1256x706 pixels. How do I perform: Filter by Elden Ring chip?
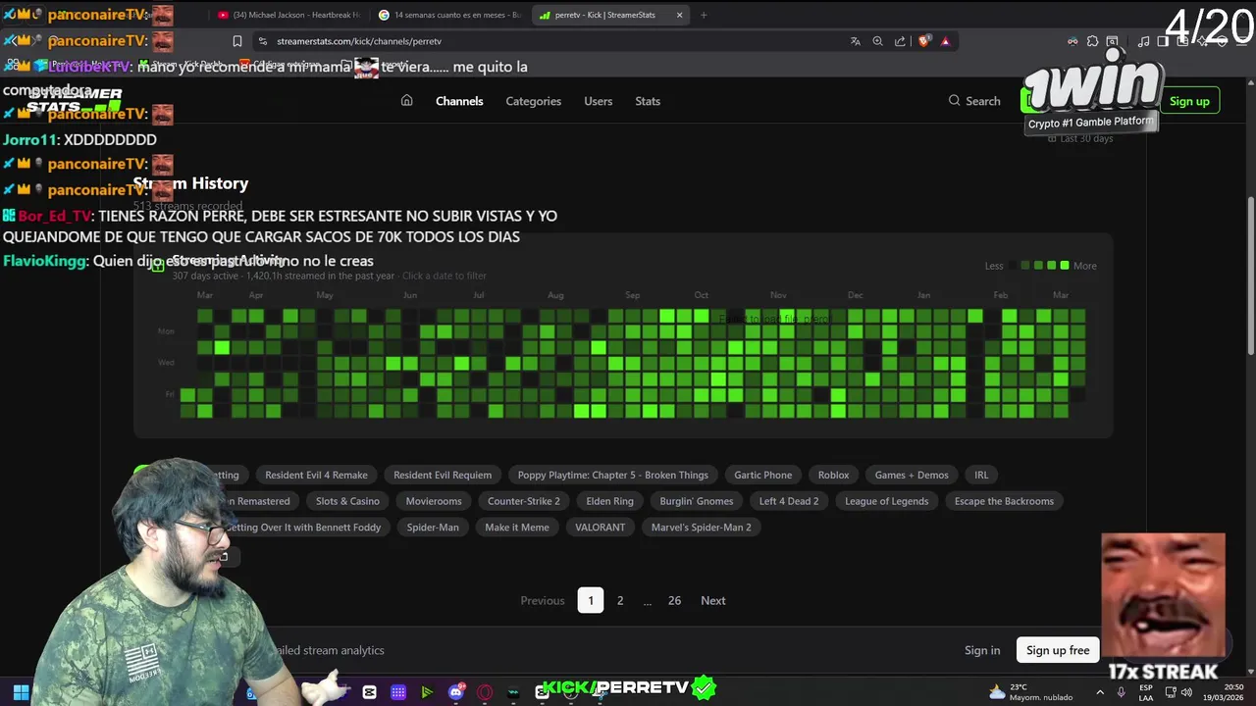pyautogui.click(x=609, y=501)
